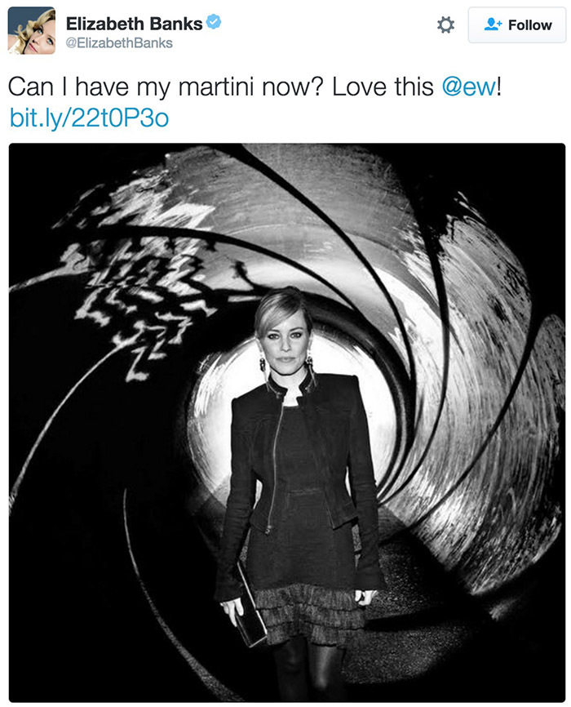Screen dimensions: 571x707
Task: Visit the bit.ly/22t0P3o link
Action: coord(89,118)
